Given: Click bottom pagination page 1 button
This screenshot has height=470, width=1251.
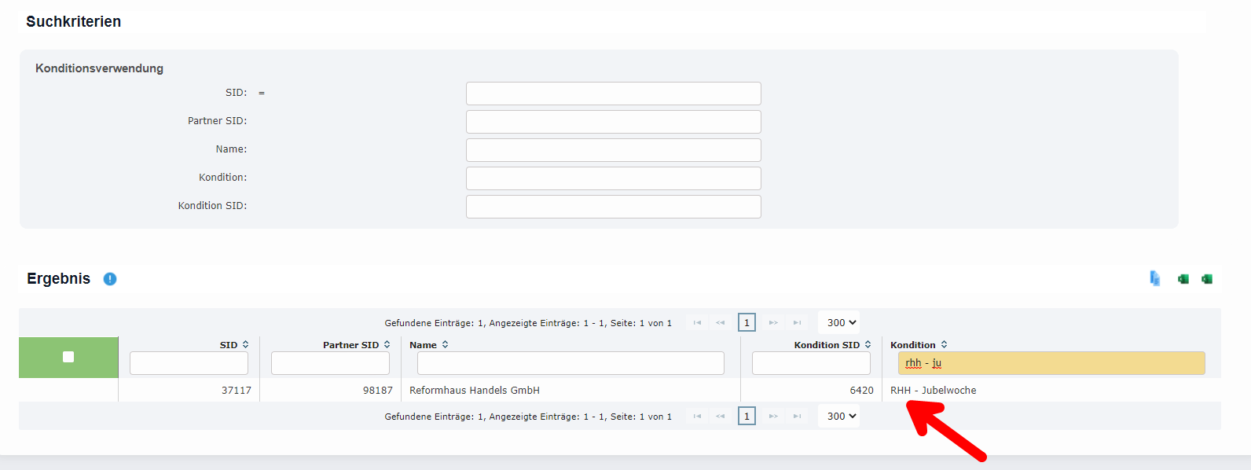Looking at the screenshot, I should [747, 417].
